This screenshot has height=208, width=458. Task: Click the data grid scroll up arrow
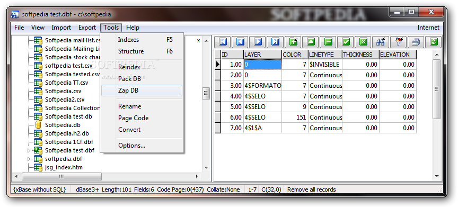[x=437, y=55]
